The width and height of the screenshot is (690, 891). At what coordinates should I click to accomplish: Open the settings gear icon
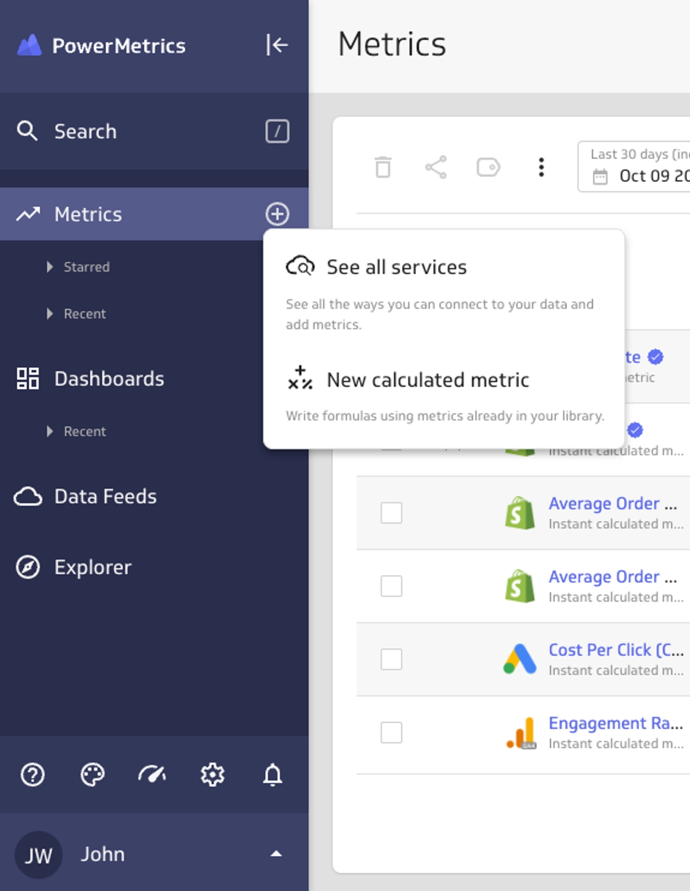(212, 774)
